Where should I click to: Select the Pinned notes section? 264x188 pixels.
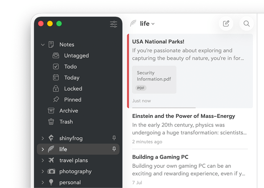(x=72, y=100)
